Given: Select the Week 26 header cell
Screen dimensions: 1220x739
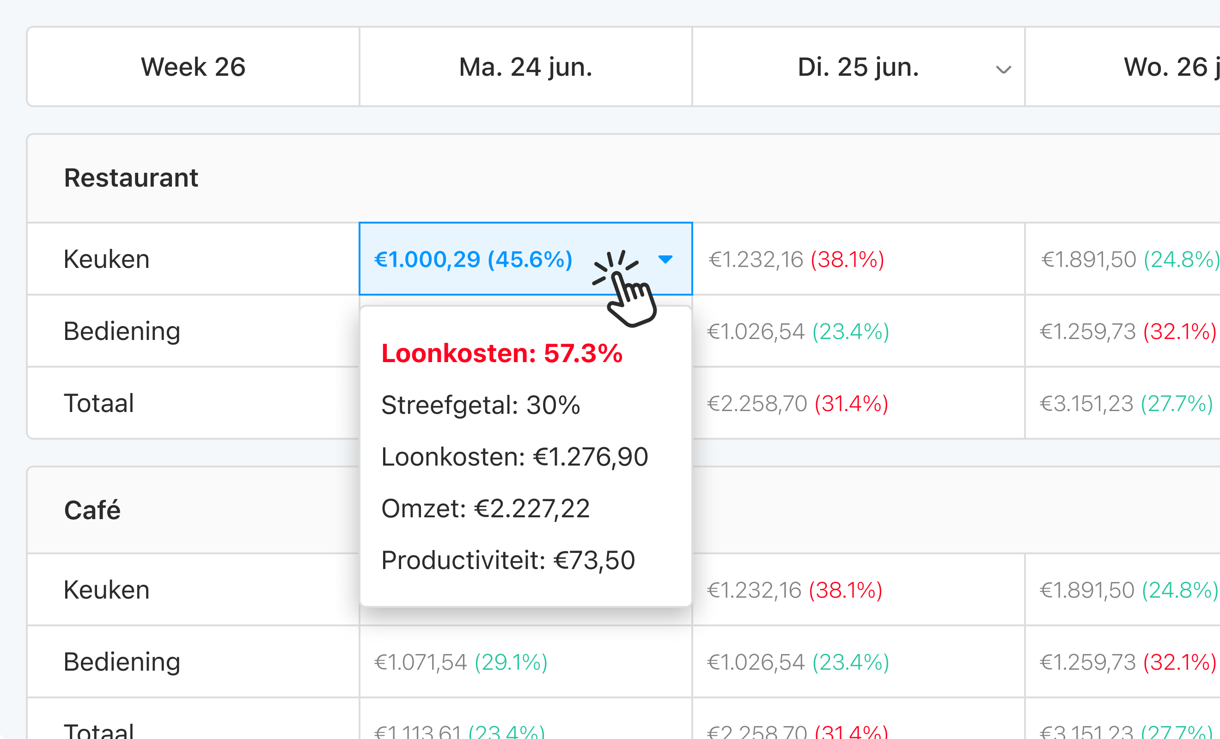Looking at the screenshot, I should tap(193, 67).
